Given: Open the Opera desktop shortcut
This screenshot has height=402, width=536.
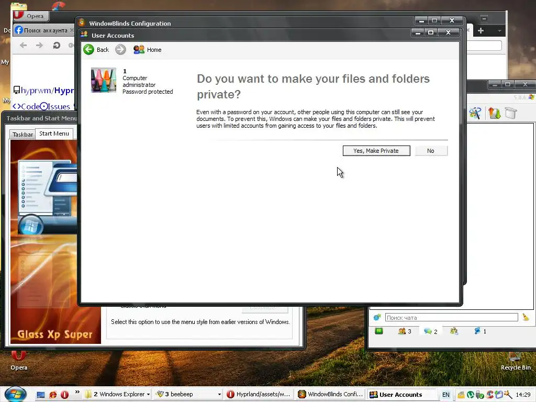Looking at the screenshot, I should coord(19,361).
